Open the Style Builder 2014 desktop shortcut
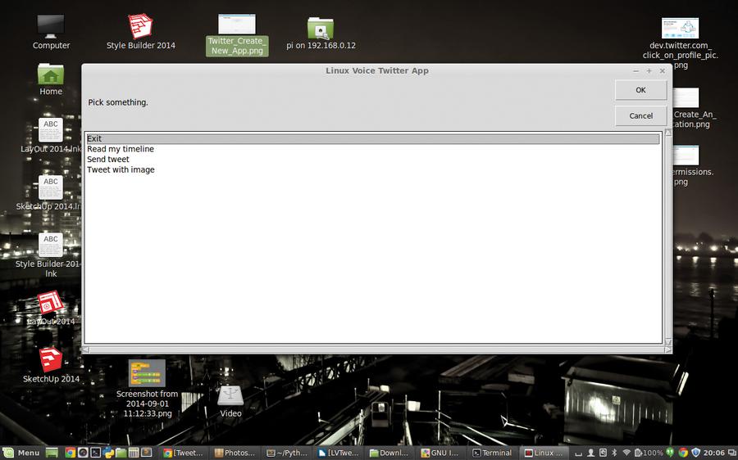Image resolution: width=738 pixels, height=460 pixels. [x=140, y=32]
